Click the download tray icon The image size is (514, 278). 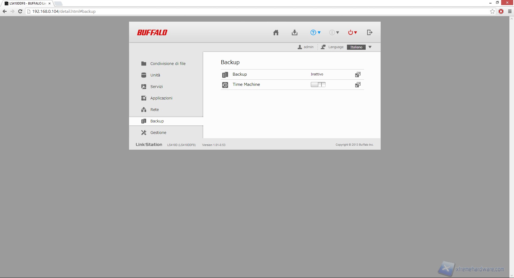coord(294,33)
